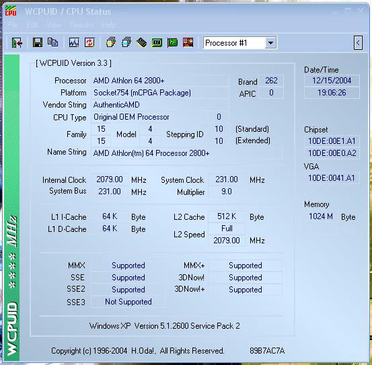Click the MMX 'Supported' field

pyautogui.click(x=128, y=266)
